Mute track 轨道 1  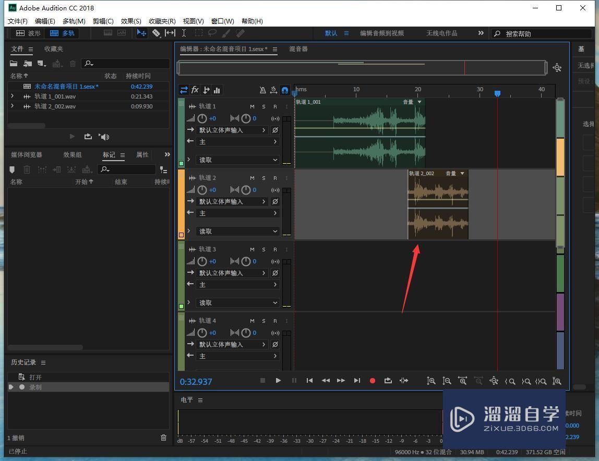click(x=252, y=106)
